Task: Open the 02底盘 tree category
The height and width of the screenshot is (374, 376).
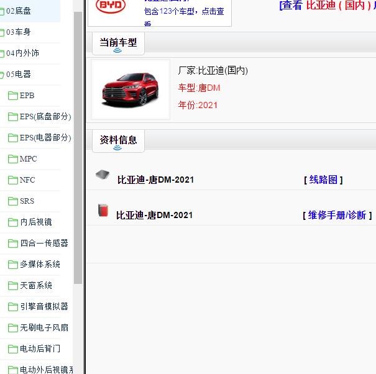Action: (x=19, y=11)
